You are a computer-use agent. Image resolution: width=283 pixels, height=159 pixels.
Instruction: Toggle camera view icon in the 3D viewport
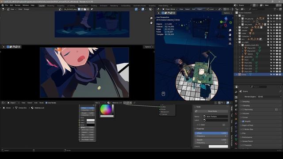pos(230,39)
